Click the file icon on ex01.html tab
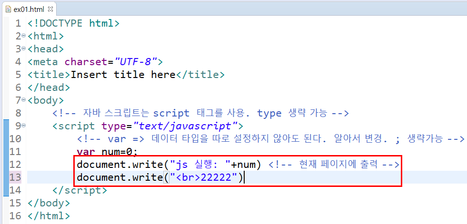Image resolution: width=467 pixels, height=224 pixels. pos(9,9)
